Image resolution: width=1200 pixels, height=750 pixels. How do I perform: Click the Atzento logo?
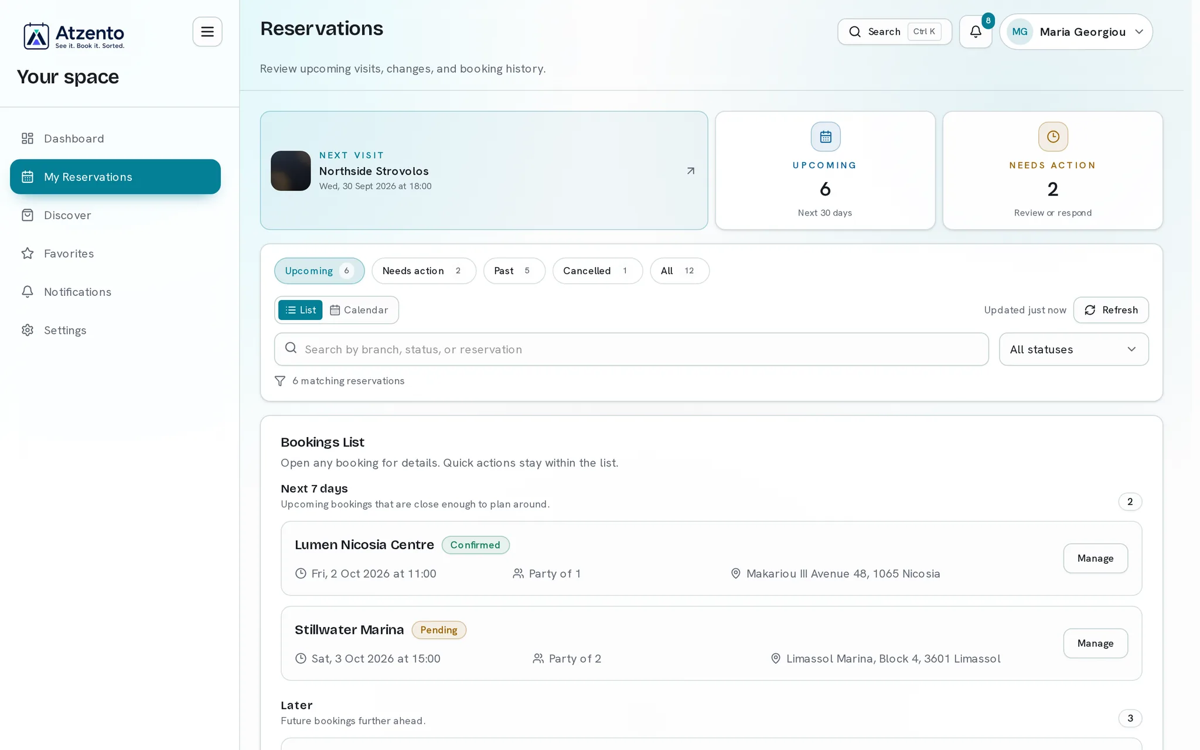click(74, 36)
